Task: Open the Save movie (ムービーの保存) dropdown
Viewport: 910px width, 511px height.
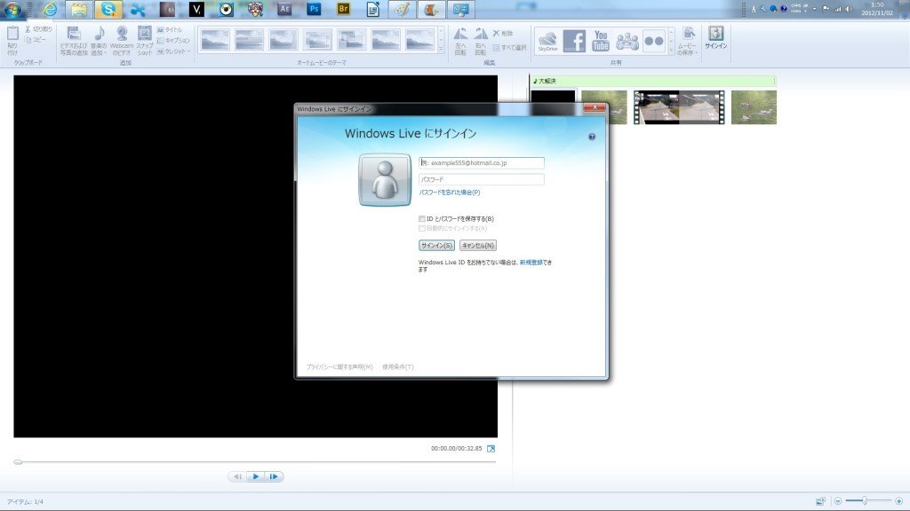Action: click(688, 41)
